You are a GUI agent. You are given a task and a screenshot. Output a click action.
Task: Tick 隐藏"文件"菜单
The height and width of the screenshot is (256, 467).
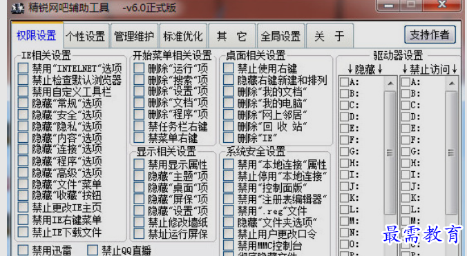point(23,184)
